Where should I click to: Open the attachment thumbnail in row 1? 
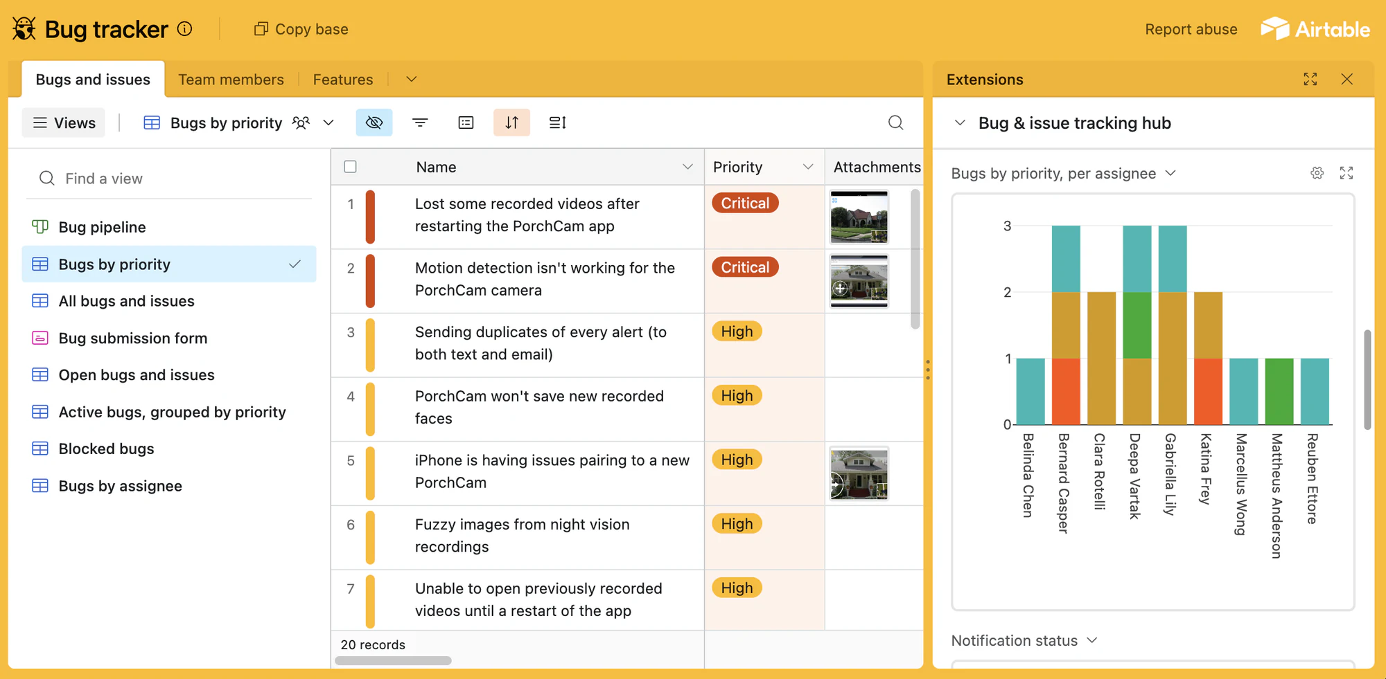tap(859, 217)
